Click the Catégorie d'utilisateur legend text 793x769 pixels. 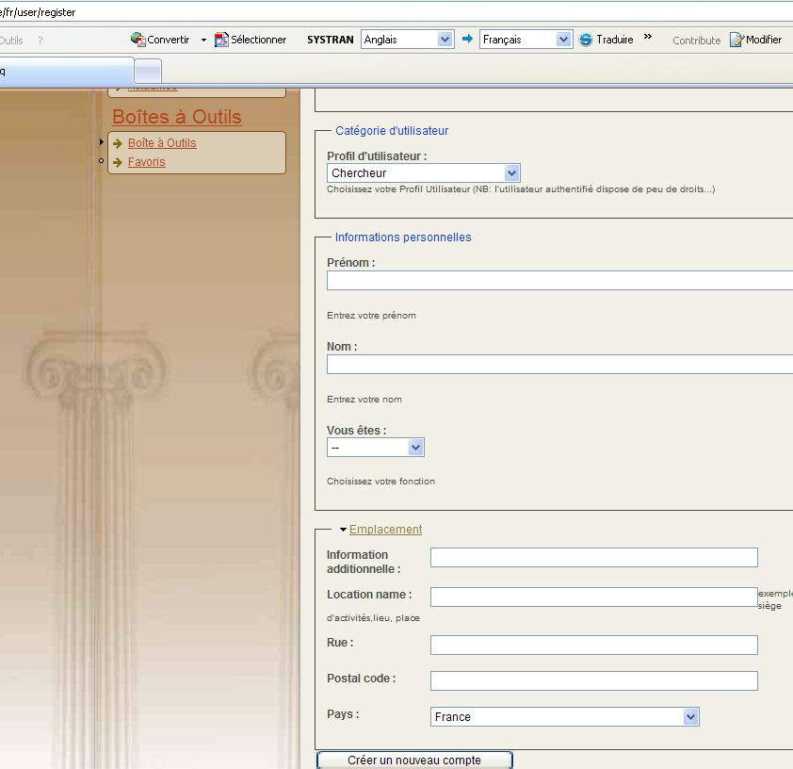(392, 131)
